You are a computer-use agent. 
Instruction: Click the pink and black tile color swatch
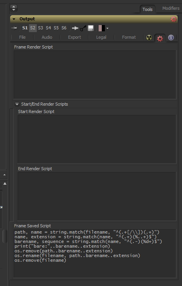(102, 28)
